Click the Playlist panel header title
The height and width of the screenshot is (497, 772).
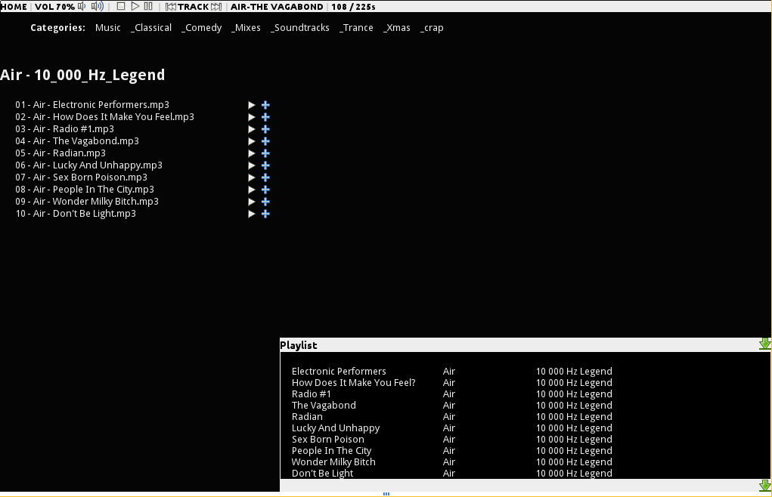point(299,345)
